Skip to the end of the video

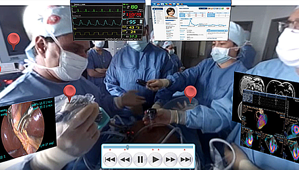[x=185, y=159]
